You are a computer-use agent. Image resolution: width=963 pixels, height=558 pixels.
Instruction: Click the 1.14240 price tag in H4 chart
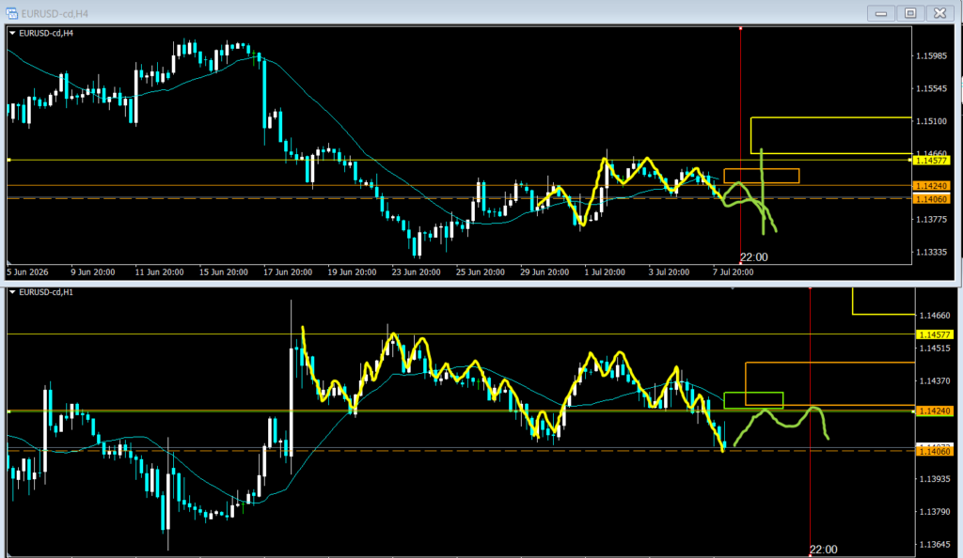(x=932, y=186)
